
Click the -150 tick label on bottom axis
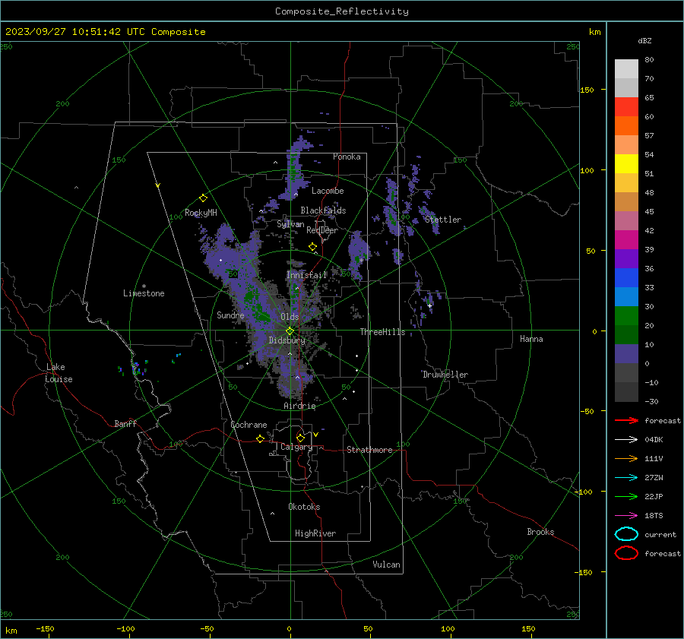45,628
